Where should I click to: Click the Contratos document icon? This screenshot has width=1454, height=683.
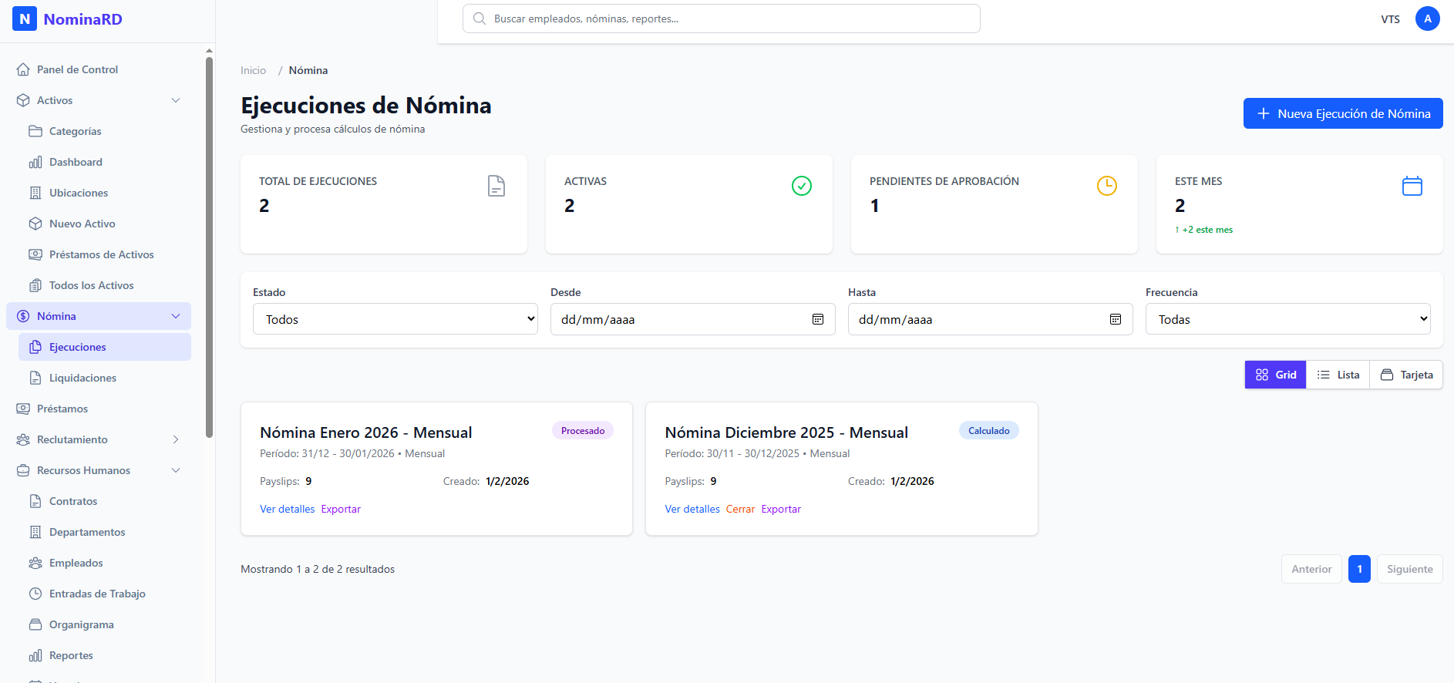point(35,501)
